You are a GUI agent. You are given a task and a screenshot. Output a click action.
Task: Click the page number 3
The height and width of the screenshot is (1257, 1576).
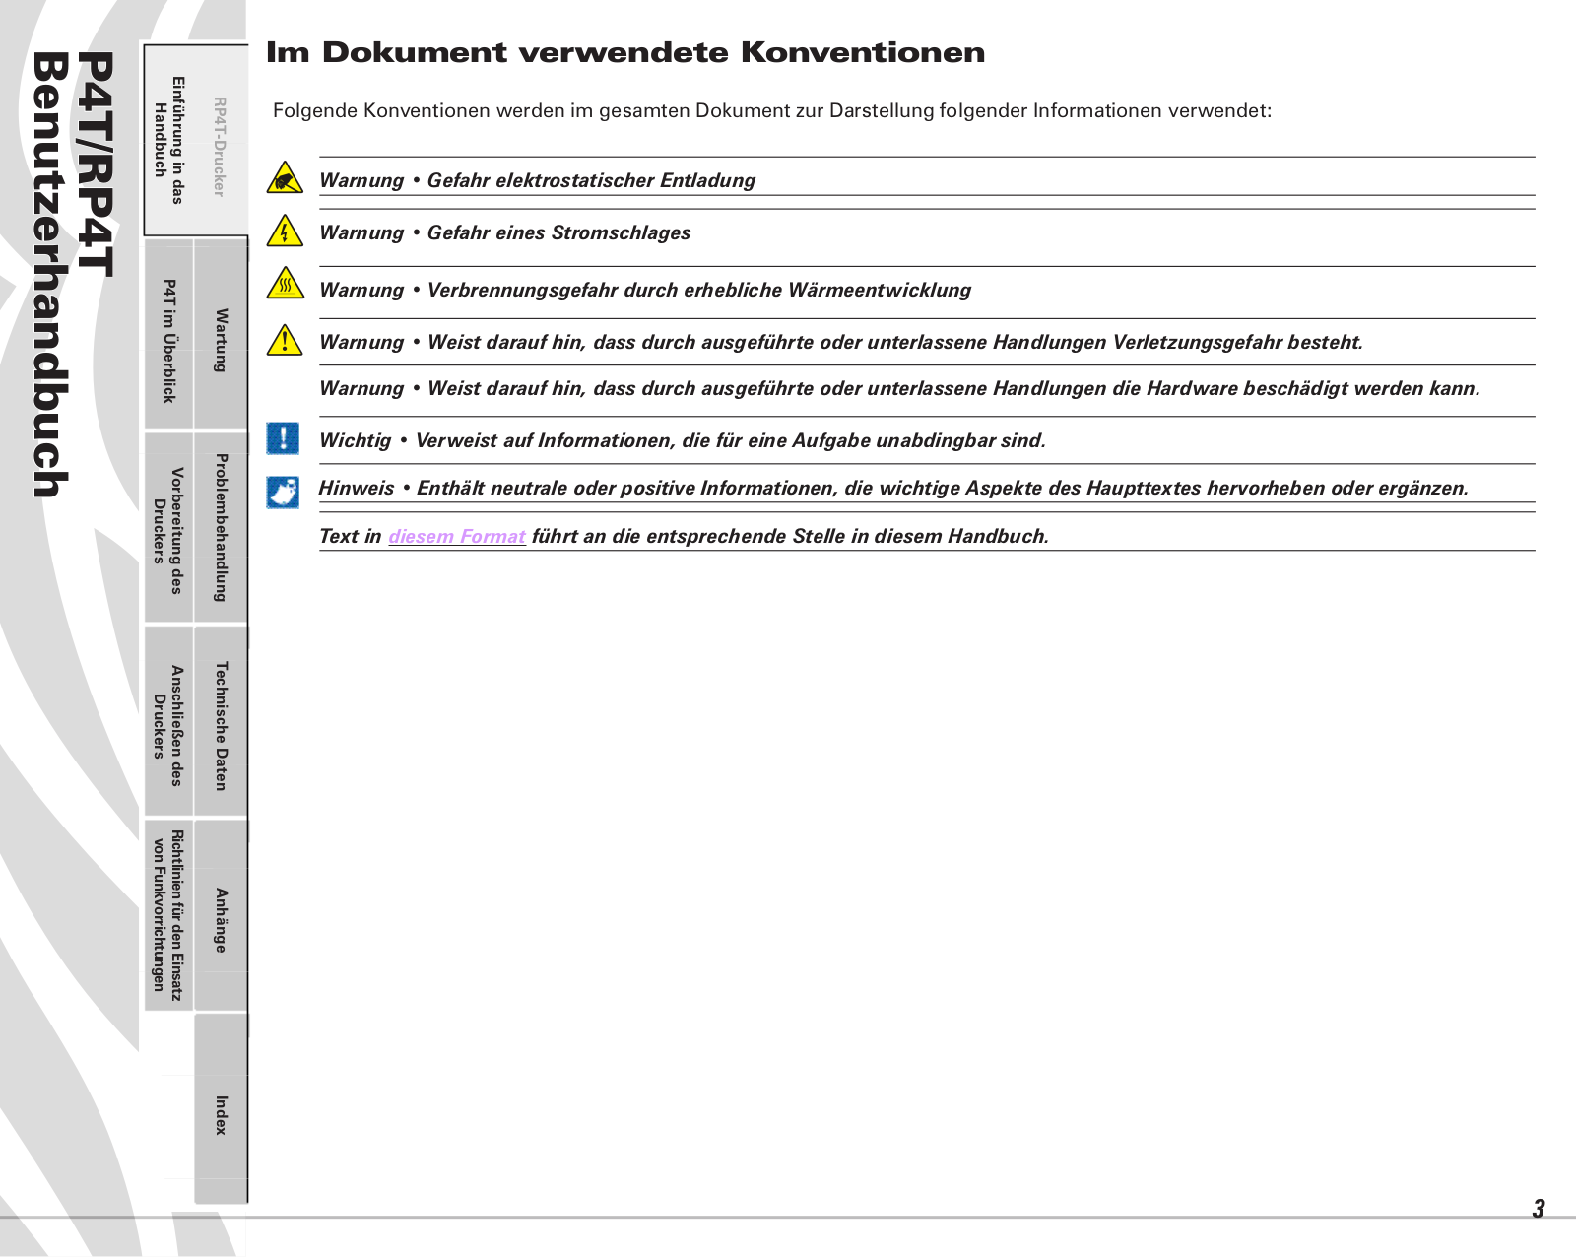1539,1208
